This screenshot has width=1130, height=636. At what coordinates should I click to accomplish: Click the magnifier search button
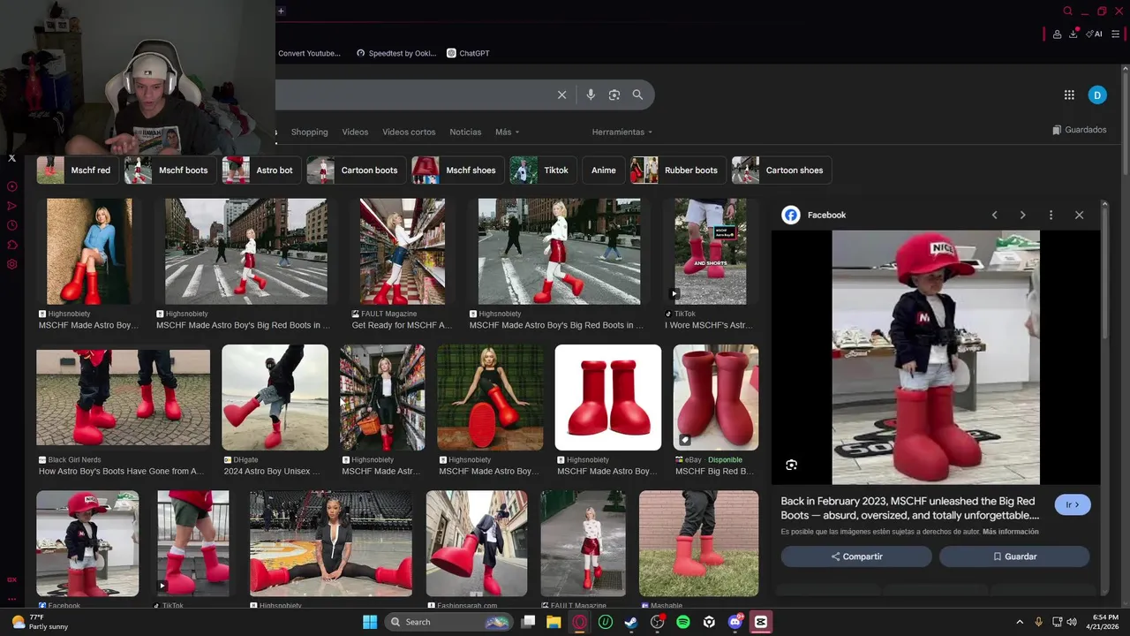point(637,95)
